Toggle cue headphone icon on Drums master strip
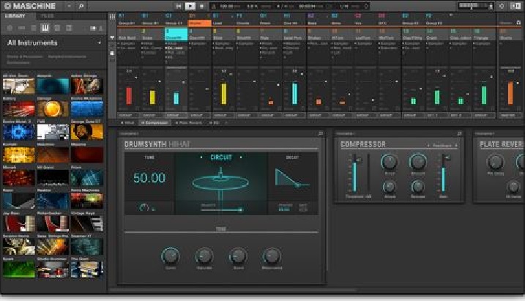The height and width of the screenshot is (301, 525). click(518, 23)
